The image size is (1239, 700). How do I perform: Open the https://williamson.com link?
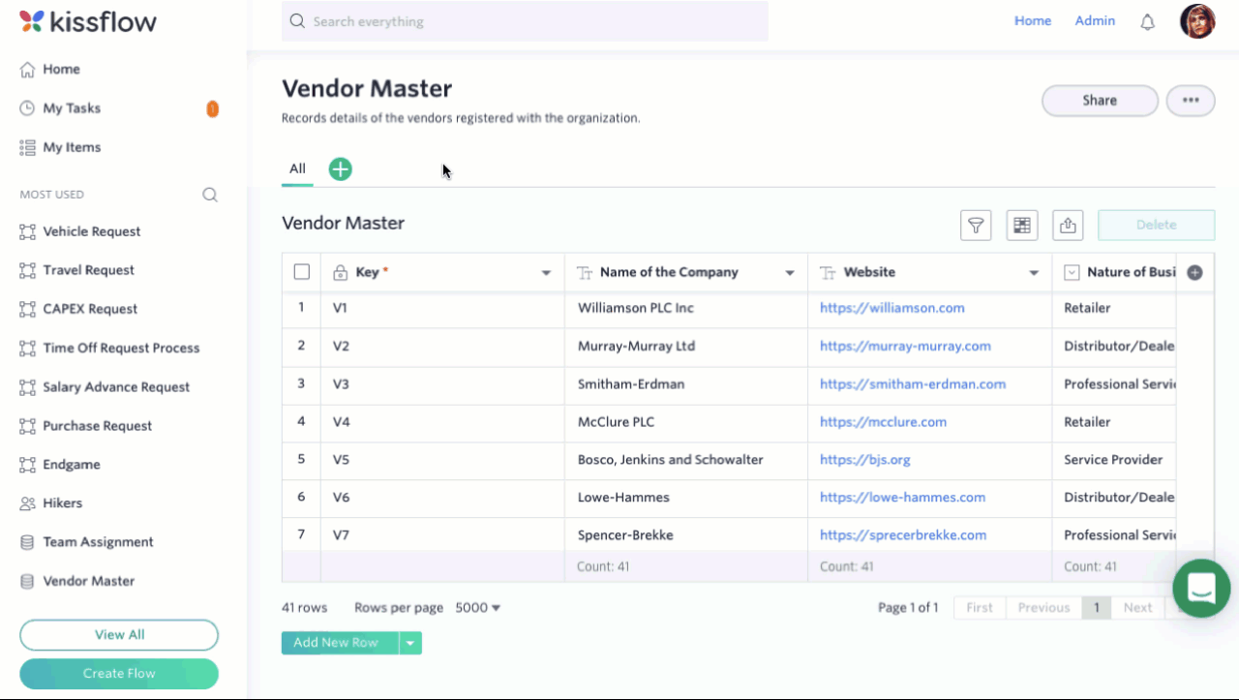891,308
